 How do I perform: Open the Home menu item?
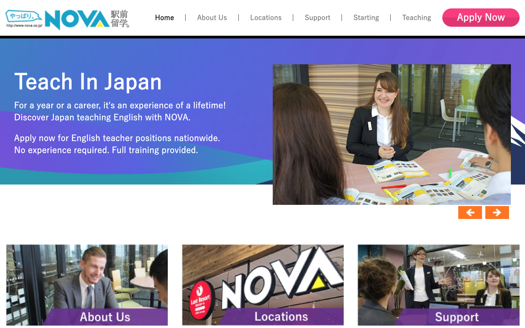pyautogui.click(x=164, y=18)
